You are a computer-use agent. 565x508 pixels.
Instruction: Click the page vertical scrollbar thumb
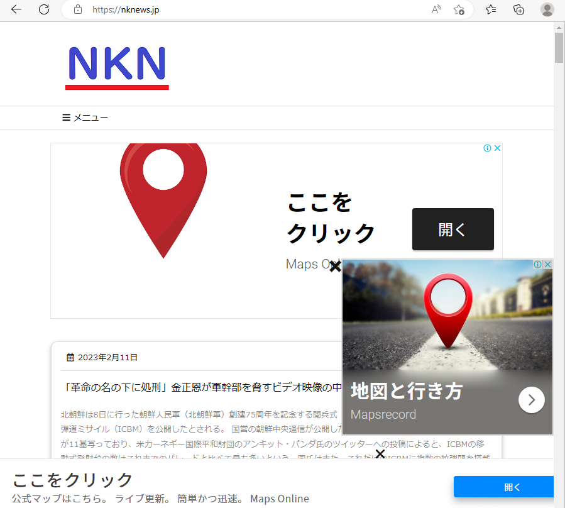(x=559, y=48)
